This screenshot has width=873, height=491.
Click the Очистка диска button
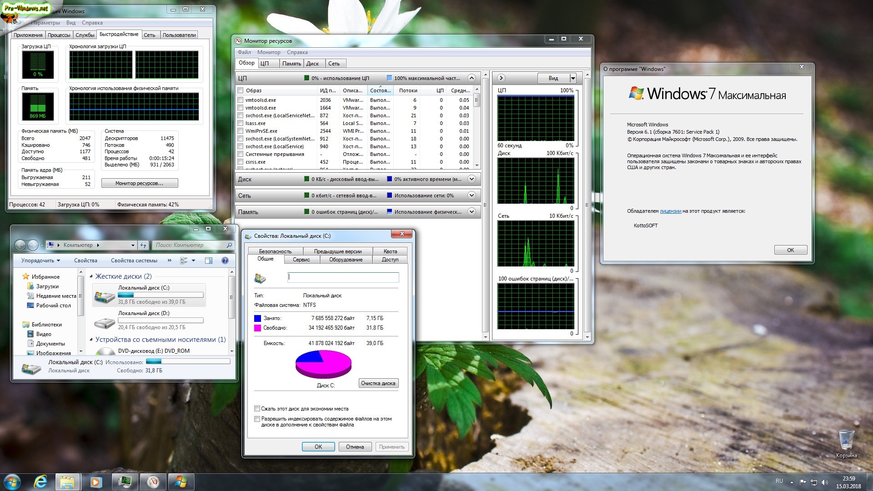(378, 383)
